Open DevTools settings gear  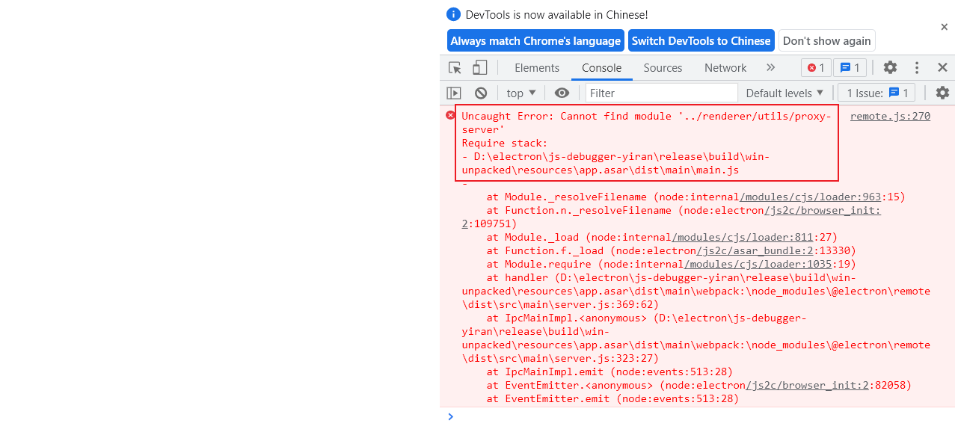(890, 67)
